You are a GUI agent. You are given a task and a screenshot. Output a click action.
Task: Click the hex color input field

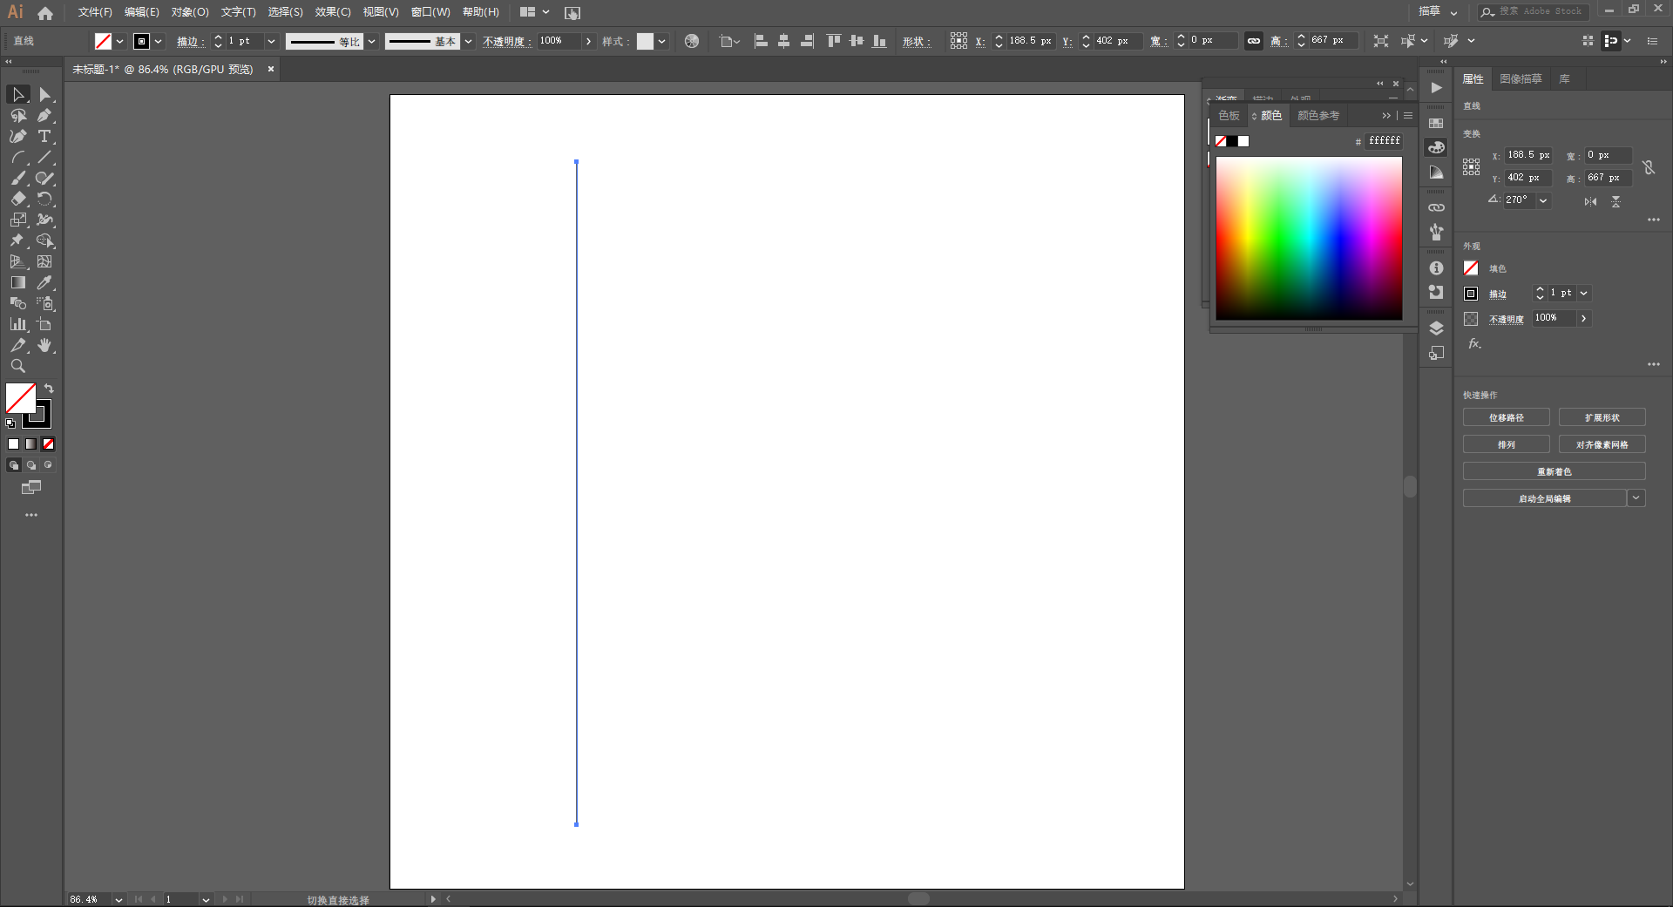click(1384, 141)
